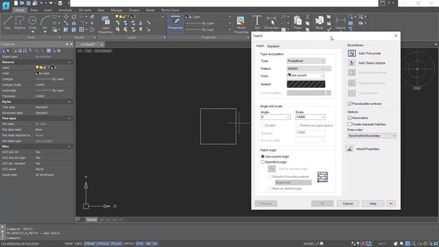Switch to the Gradient tab
The image size is (439, 247).
273,46
